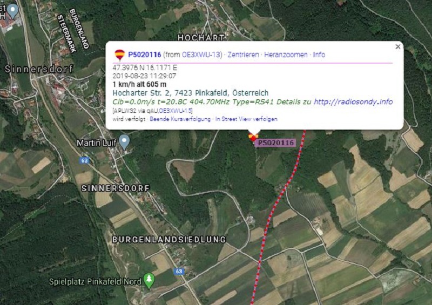
Task: Click the lower route 63 road shield
Action: 179,272
